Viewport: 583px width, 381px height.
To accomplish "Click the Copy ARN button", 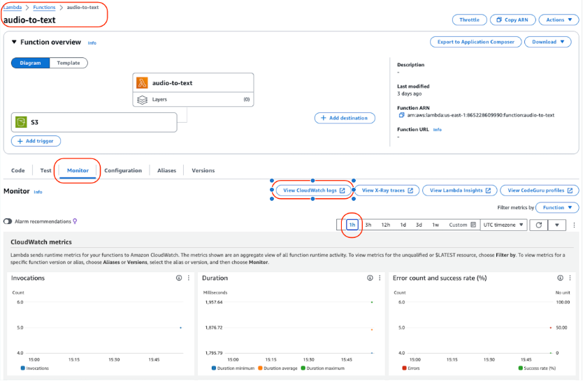I will (x=512, y=20).
